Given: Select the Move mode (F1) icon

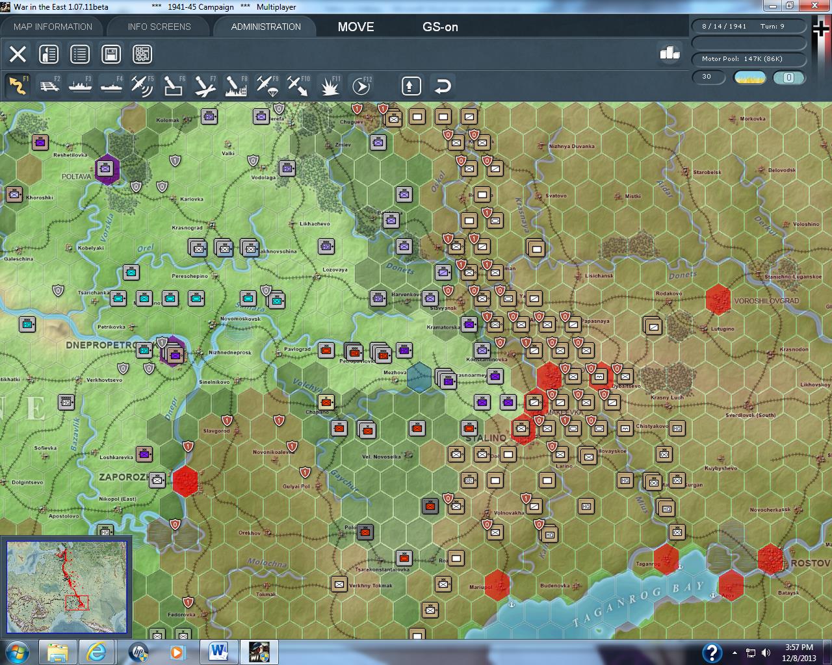Looking at the screenshot, I should click(x=18, y=86).
